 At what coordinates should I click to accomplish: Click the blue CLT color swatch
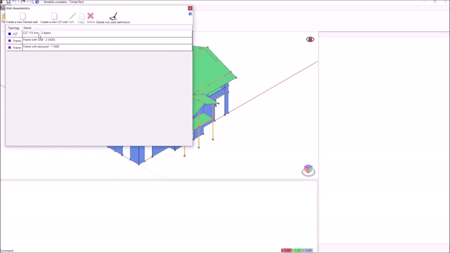coord(9,34)
